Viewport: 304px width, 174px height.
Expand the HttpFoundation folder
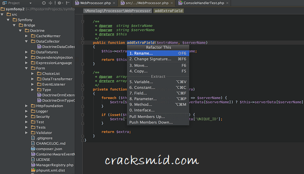click(26, 106)
